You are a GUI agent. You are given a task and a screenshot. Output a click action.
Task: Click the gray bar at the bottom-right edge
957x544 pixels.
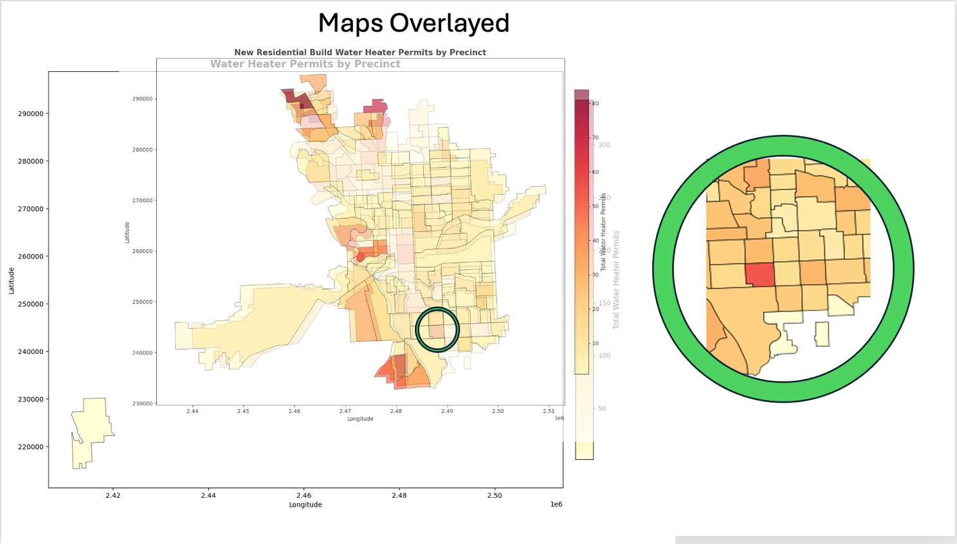814,540
